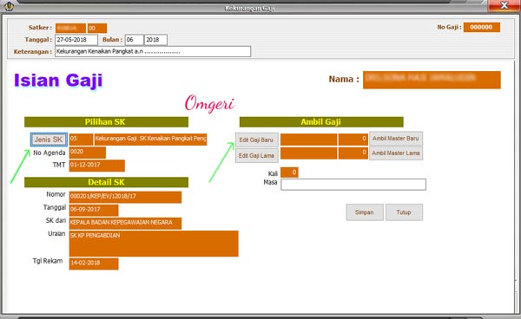Click Tgl Rekam field 14-02-2018
This screenshot has width=521, height=319.
click(x=94, y=264)
